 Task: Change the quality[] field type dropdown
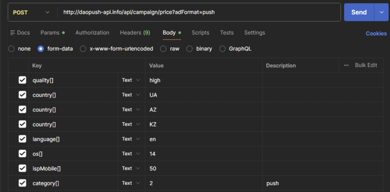(131, 80)
